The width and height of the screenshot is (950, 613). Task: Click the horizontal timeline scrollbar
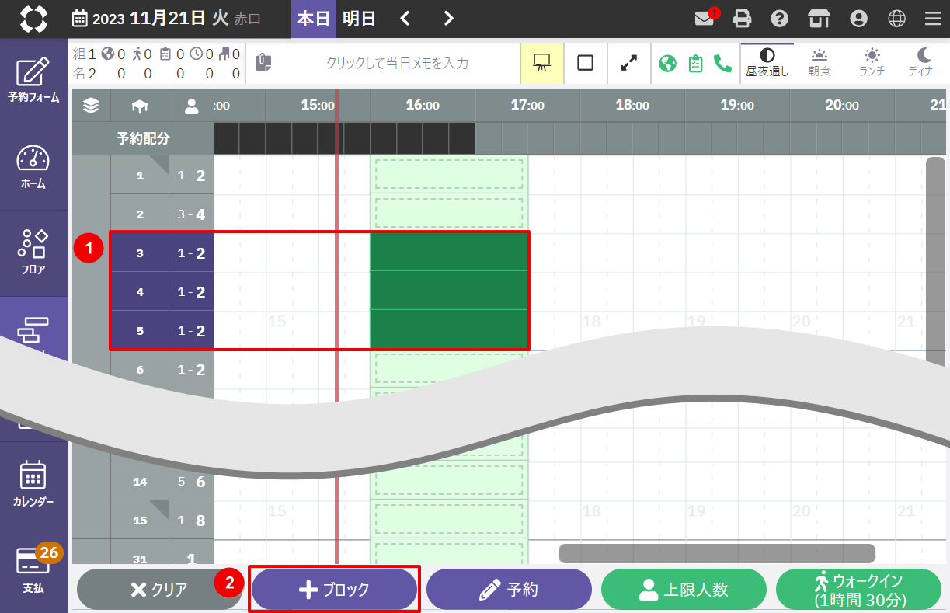point(716,553)
